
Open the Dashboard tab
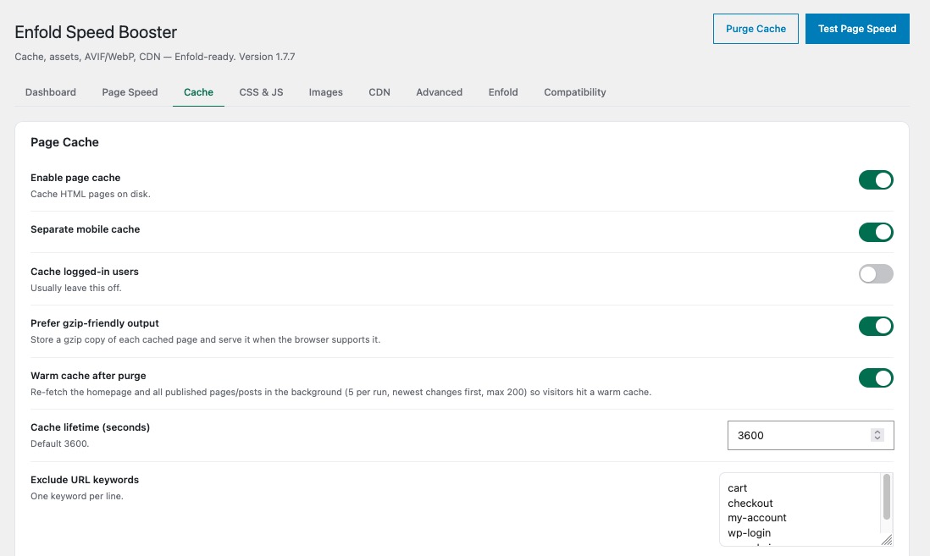click(51, 92)
